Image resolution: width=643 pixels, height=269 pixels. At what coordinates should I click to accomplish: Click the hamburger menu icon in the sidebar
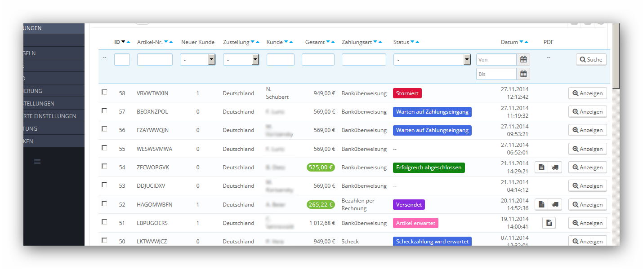click(x=37, y=161)
